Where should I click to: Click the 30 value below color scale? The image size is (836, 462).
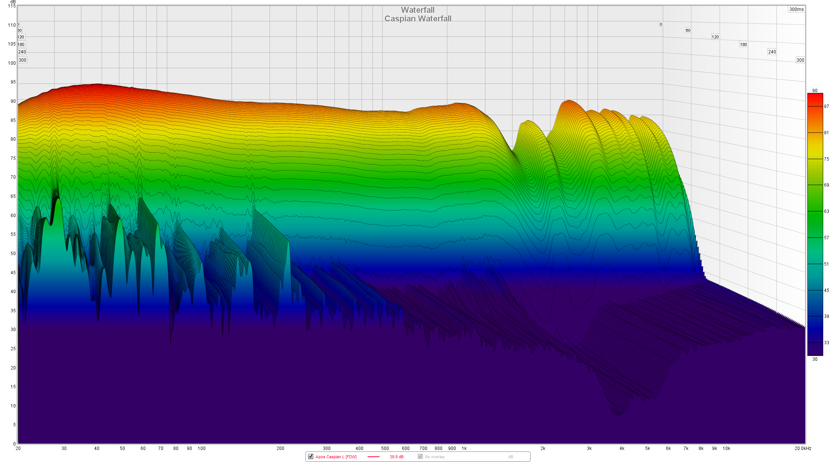(815, 359)
